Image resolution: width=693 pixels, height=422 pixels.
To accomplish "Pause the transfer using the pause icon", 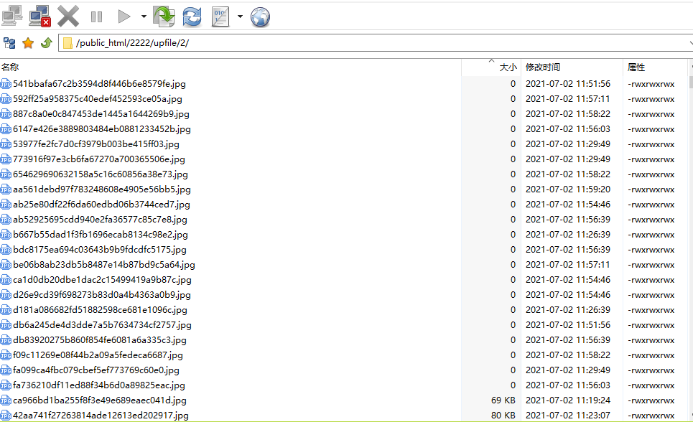I will coord(96,17).
